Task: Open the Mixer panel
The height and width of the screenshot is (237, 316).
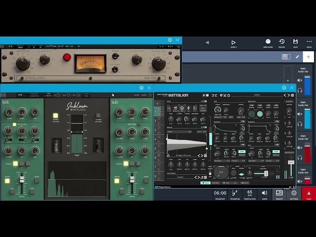Action: click(265, 195)
